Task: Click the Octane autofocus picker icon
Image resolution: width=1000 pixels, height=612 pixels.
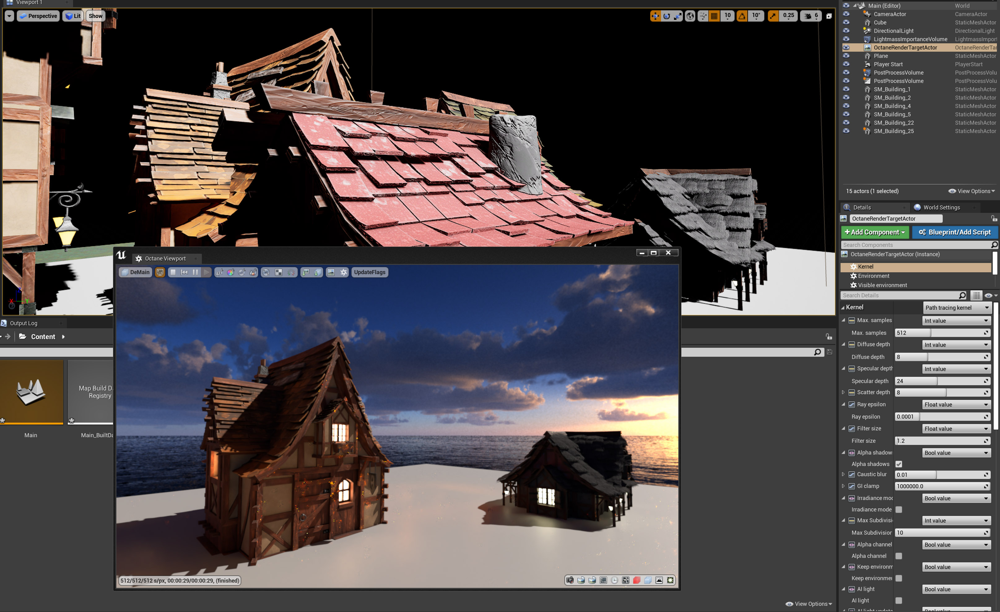Action: pos(220,272)
